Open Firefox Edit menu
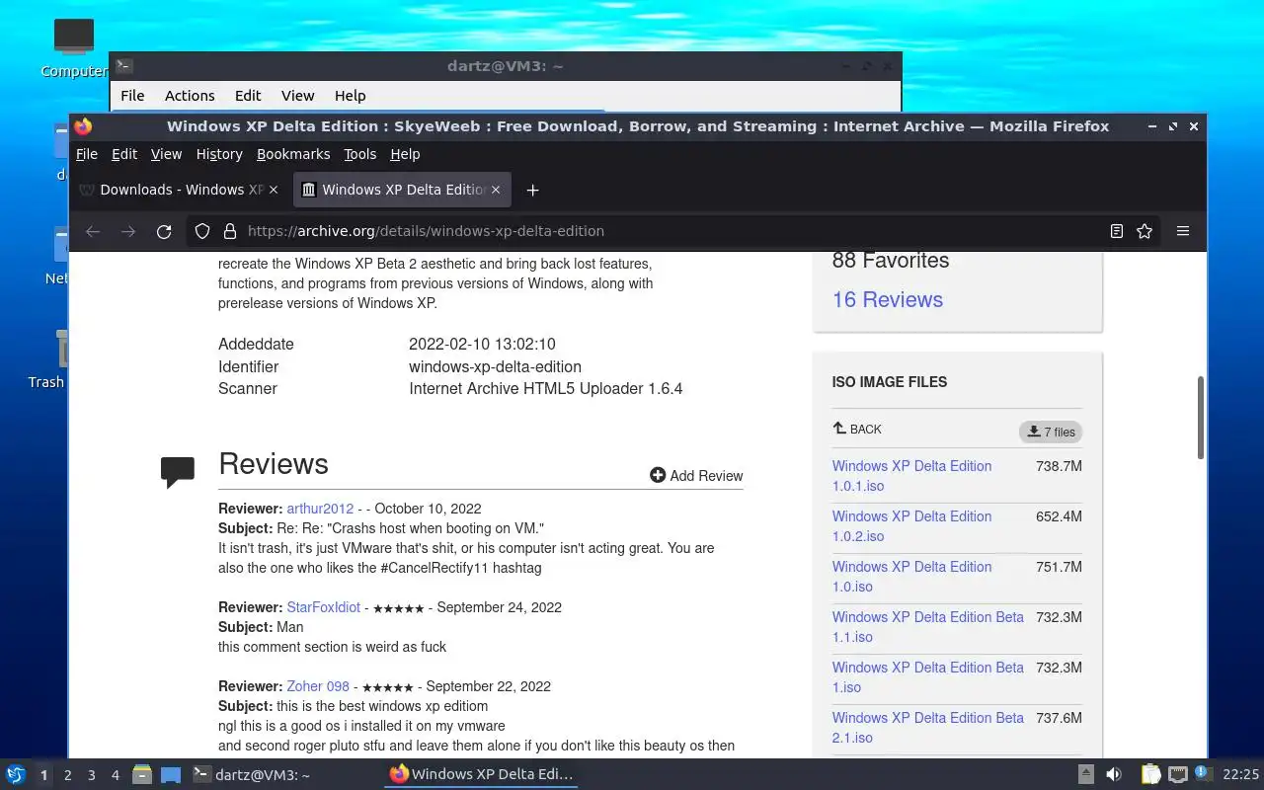 coord(124,154)
